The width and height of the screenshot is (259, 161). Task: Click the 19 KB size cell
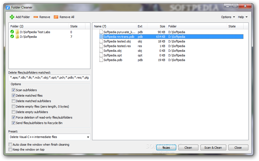[161, 60]
